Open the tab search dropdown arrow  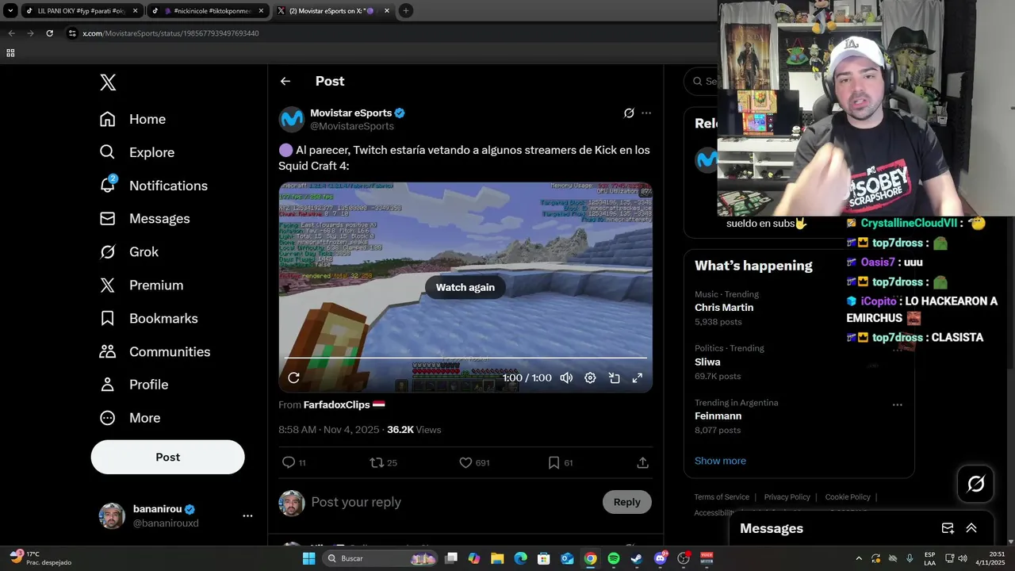(x=10, y=11)
